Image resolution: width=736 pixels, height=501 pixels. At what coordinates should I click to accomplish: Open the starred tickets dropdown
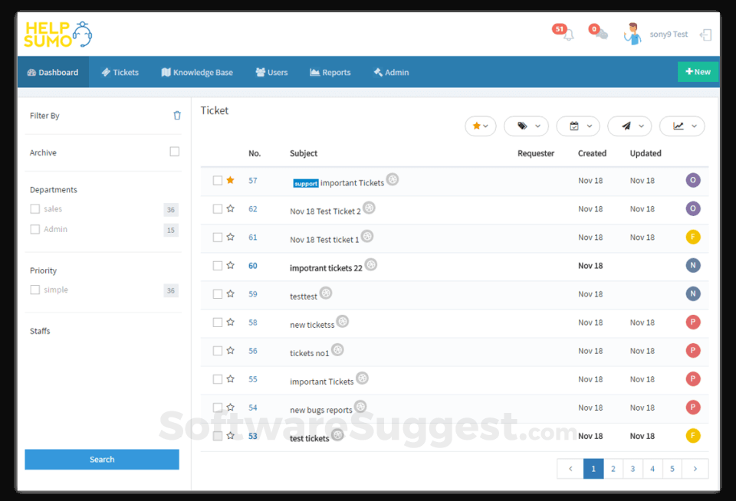pyautogui.click(x=481, y=126)
